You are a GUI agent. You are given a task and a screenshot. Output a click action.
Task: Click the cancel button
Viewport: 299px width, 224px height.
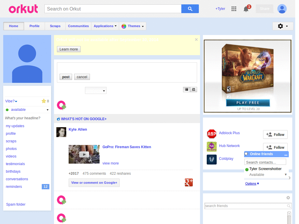[82, 77]
